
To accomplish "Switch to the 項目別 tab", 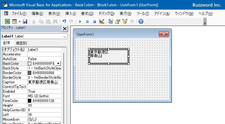I will 21,43.
